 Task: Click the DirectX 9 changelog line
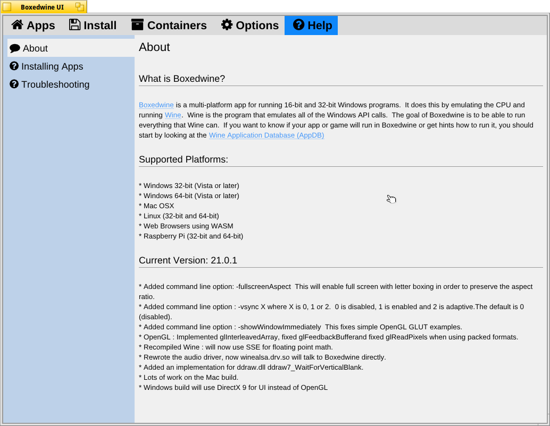pyautogui.click(x=234, y=388)
